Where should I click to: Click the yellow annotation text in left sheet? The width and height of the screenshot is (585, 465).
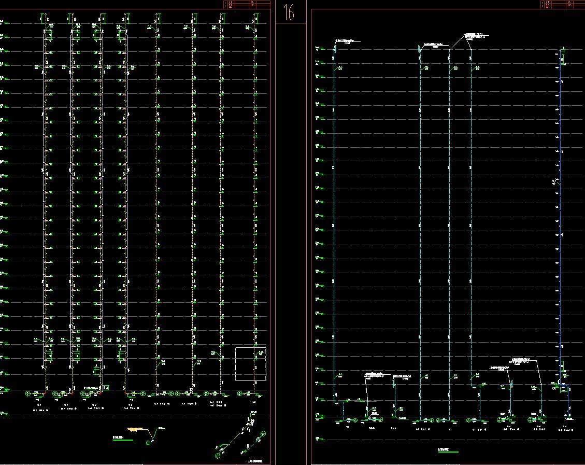click(x=137, y=429)
